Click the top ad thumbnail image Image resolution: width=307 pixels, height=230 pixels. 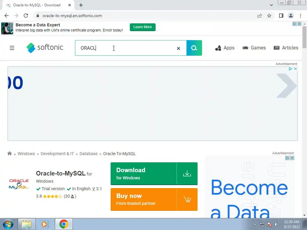point(7,28)
